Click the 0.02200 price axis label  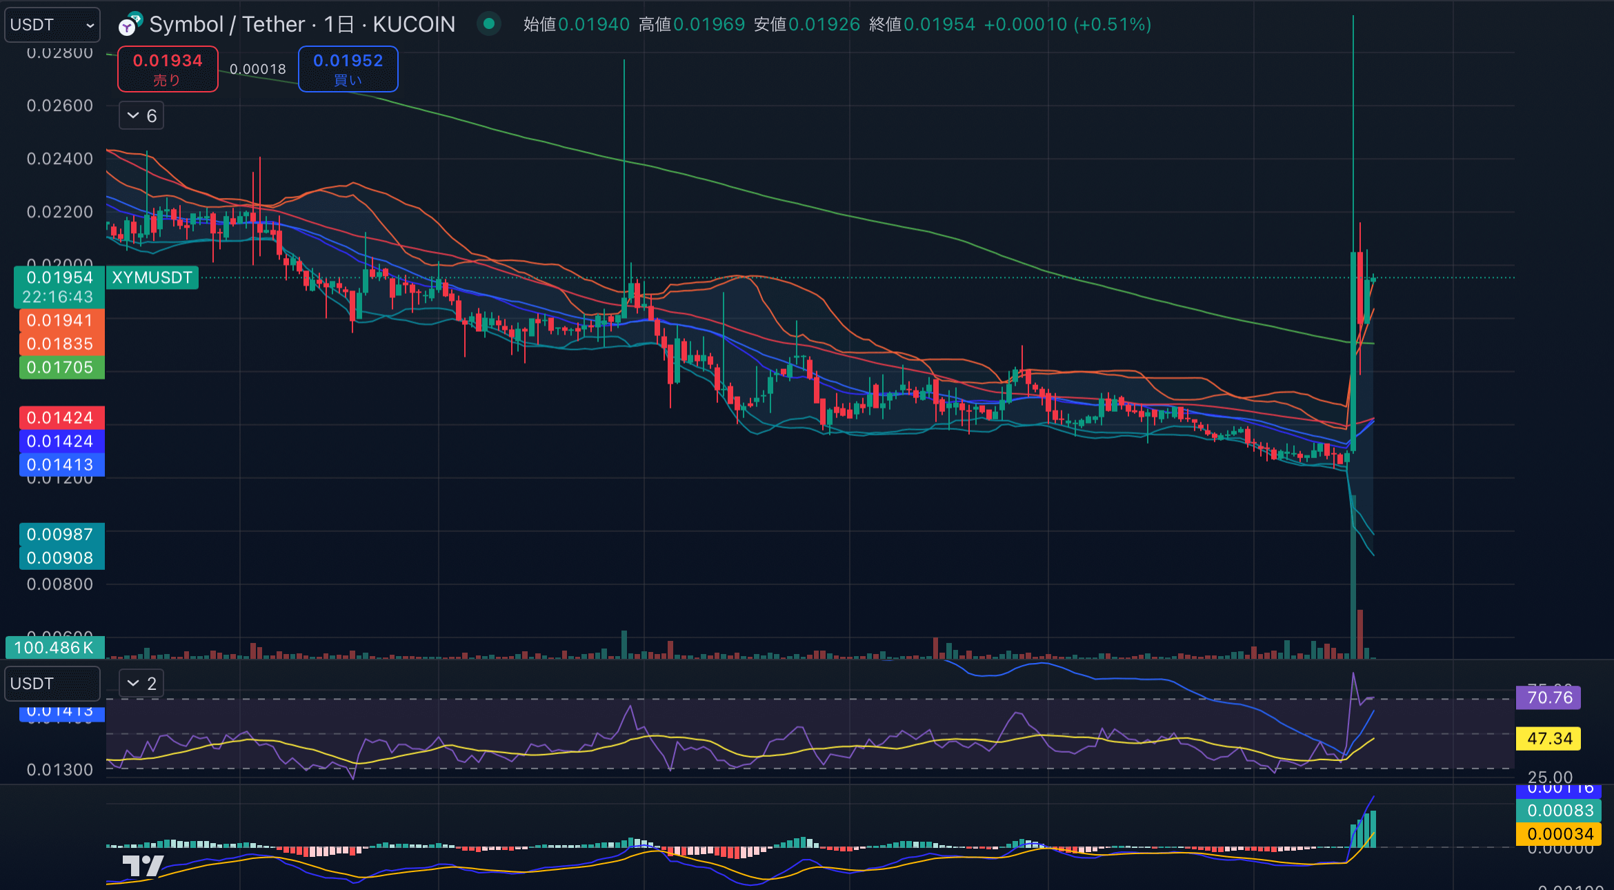coord(60,212)
